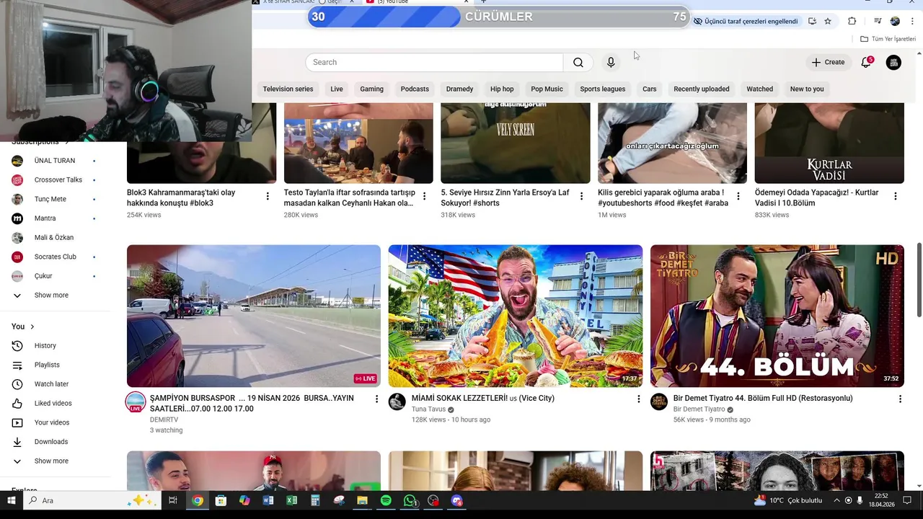Open Playlists in the sidebar
The width and height of the screenshot is (923, 519).
point(55,365)
